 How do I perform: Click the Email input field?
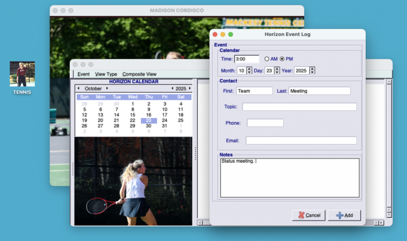pos(301,141)
